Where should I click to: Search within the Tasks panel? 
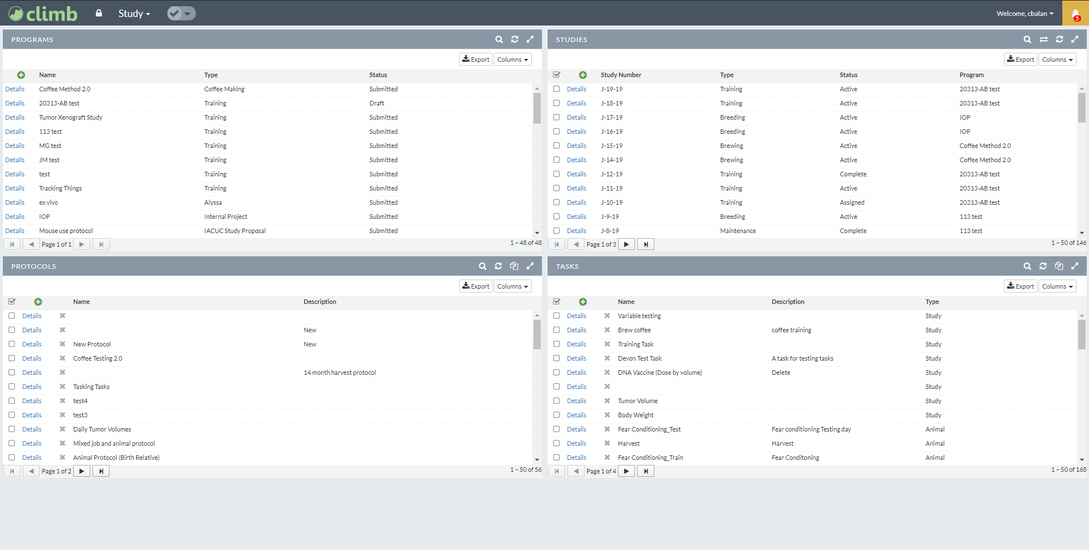coord(1027,266)
